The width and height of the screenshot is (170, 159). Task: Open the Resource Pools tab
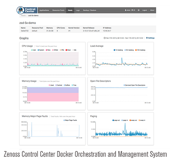tap(58, 10)
